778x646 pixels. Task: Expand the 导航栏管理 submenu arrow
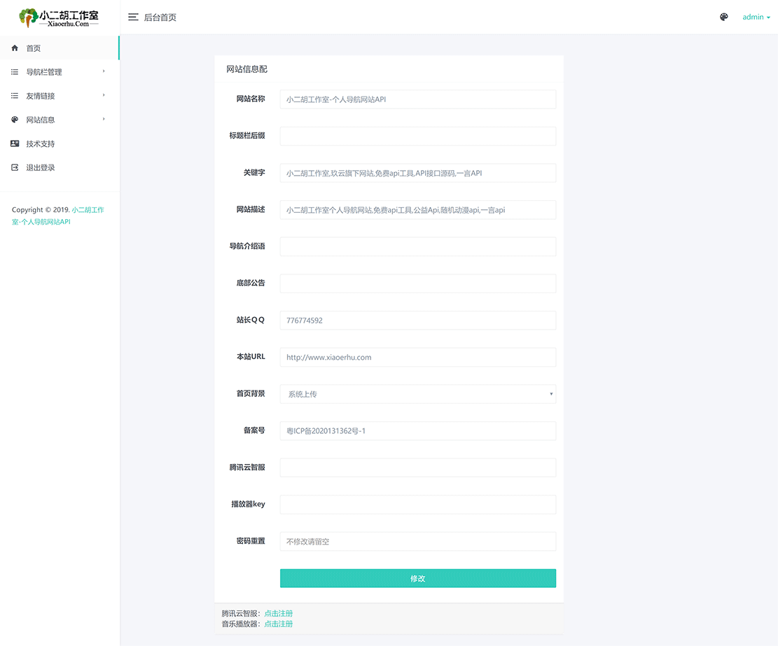pyautogui.click(x=104, y=71)
